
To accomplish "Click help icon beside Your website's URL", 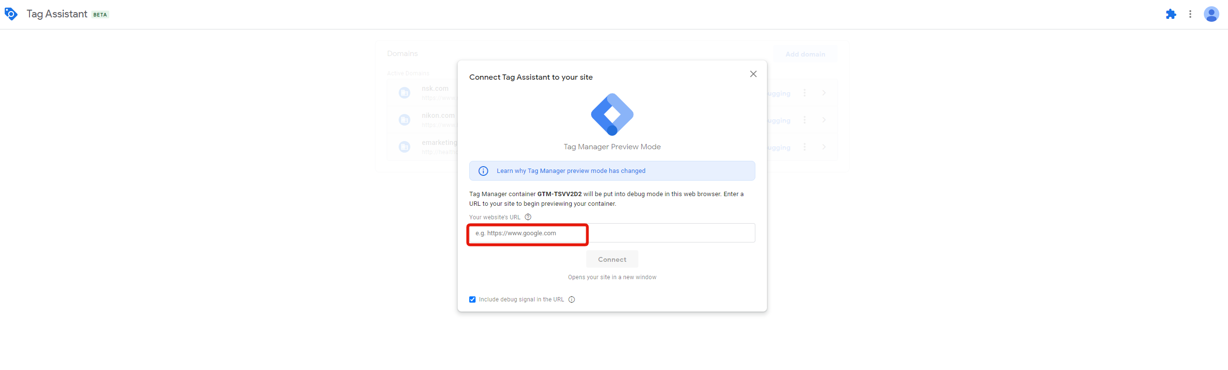I will (x=528, y=217).
